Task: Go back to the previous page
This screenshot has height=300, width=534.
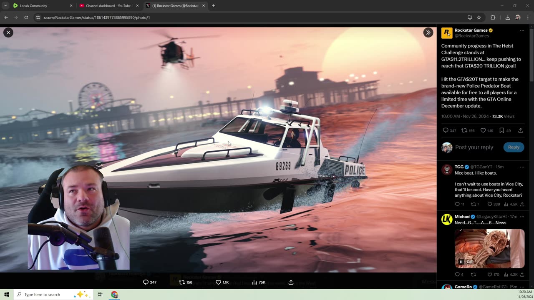Action: point(6,17)
